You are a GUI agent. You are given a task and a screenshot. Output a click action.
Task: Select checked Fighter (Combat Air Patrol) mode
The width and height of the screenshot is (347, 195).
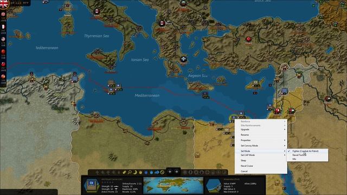tap(307, 151)
